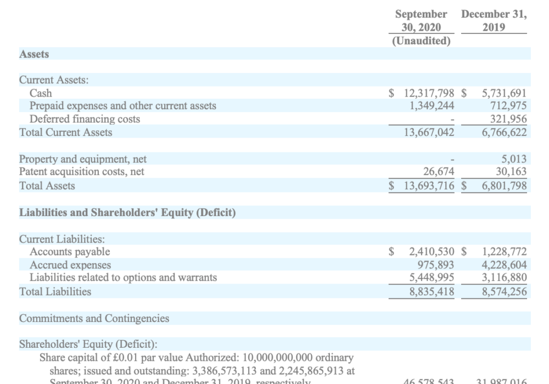
Task: Click the "Deferred financing costs" label
Action: click(x=85, y=119)
